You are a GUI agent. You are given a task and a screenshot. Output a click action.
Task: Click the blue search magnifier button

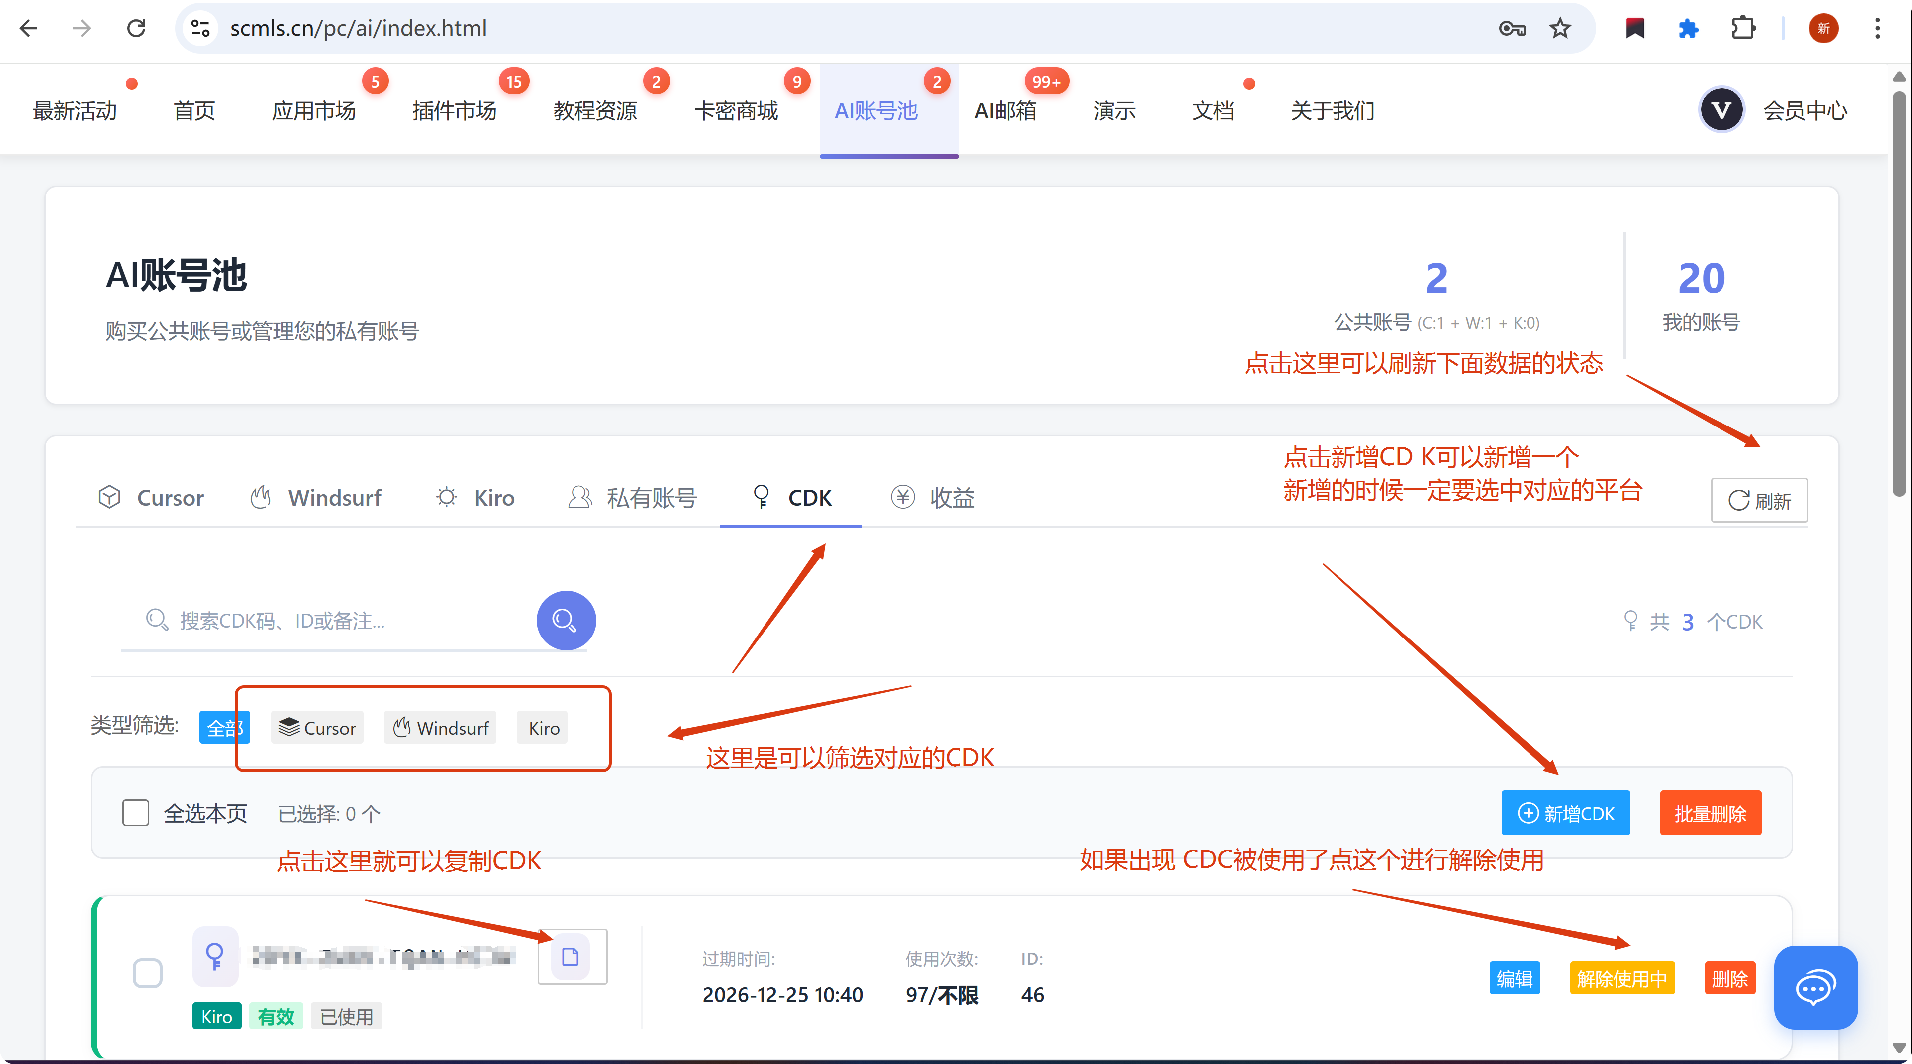point(566,620)
